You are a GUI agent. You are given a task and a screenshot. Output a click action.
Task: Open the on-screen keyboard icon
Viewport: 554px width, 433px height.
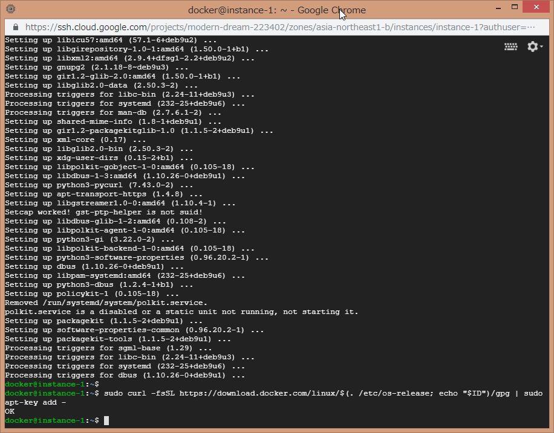(510, 47)
